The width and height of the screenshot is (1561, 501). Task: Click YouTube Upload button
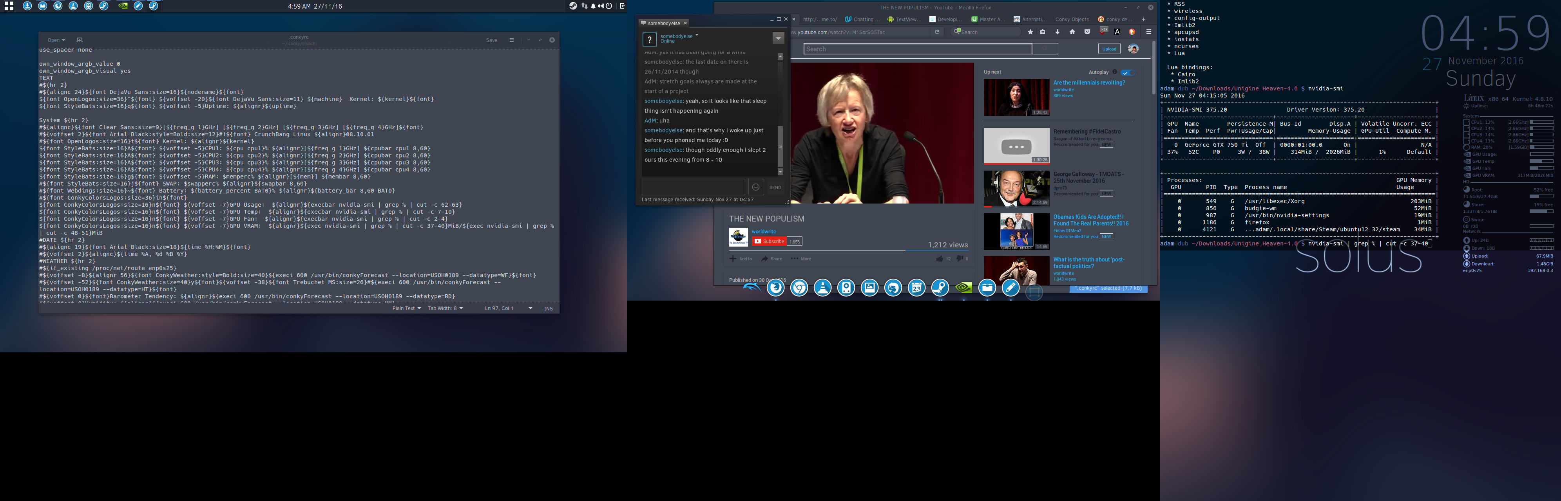[1109, 49]
